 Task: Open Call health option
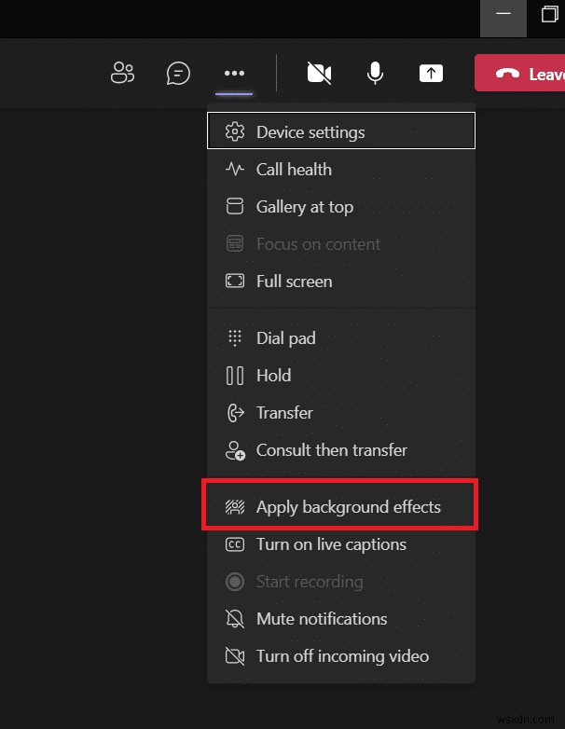[341, 170]
